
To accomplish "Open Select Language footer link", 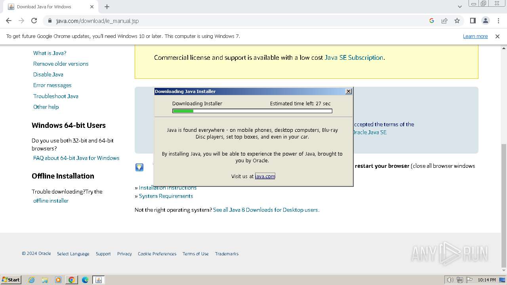I will tap(73, 254).
